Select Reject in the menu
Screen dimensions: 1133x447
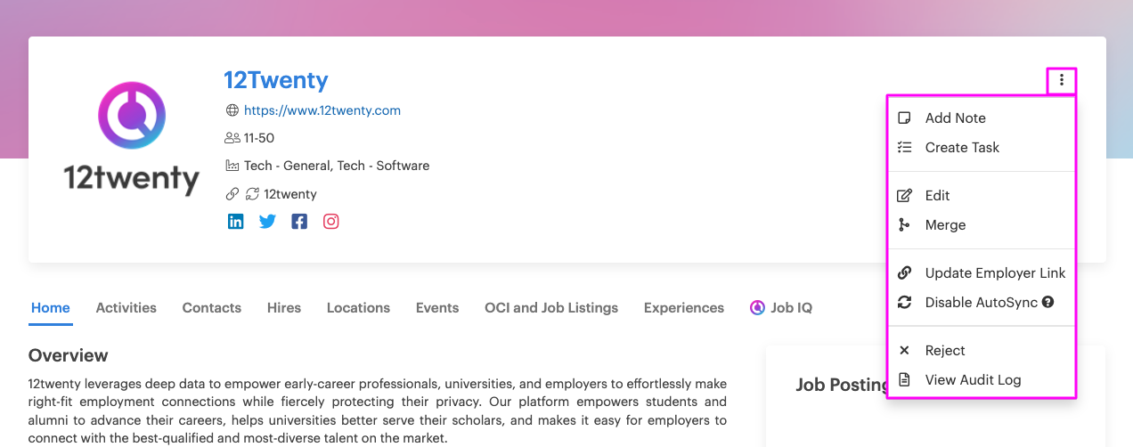pos(982,351)
